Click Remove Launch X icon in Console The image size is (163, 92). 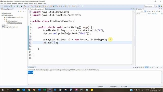pyautogui.click(x=135, y=67)
